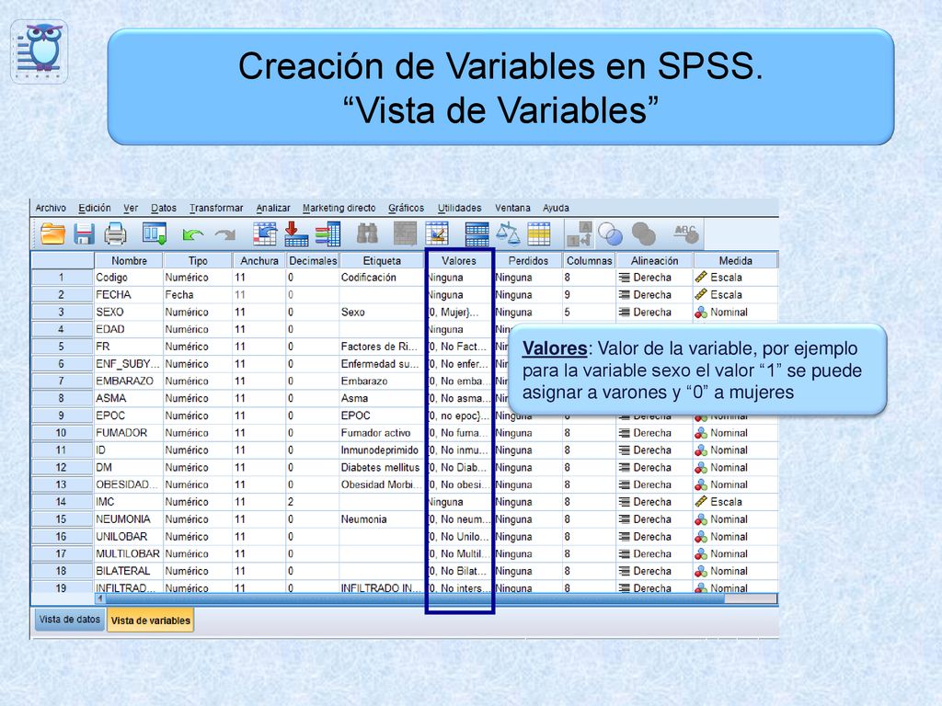Select row number 3 header
The height and width of the screenshot is (706, 942).
(62, 313)
